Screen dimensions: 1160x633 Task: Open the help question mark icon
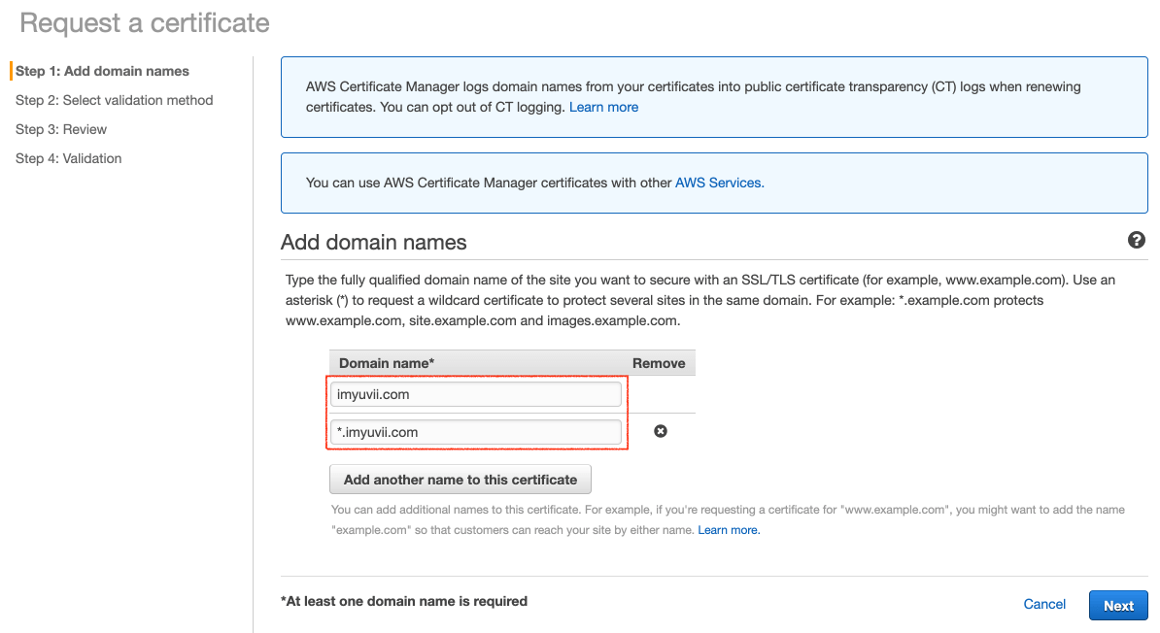[x=1137, y=240]
